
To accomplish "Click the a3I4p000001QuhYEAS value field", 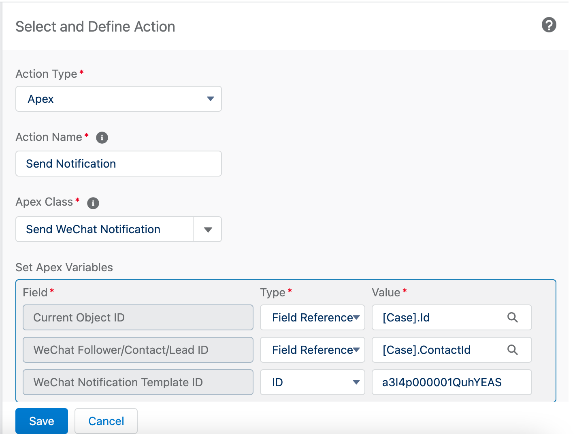I will pyautogui.click(x=451, y=382).
